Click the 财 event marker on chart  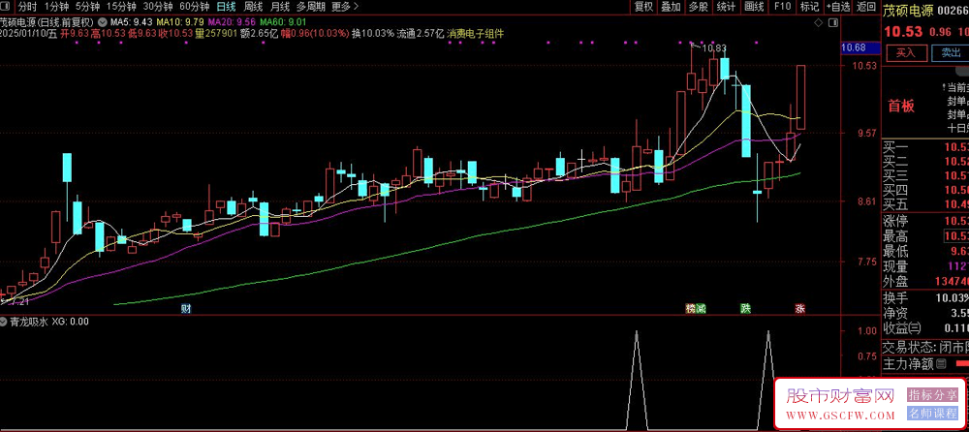(x=185, y=308)
